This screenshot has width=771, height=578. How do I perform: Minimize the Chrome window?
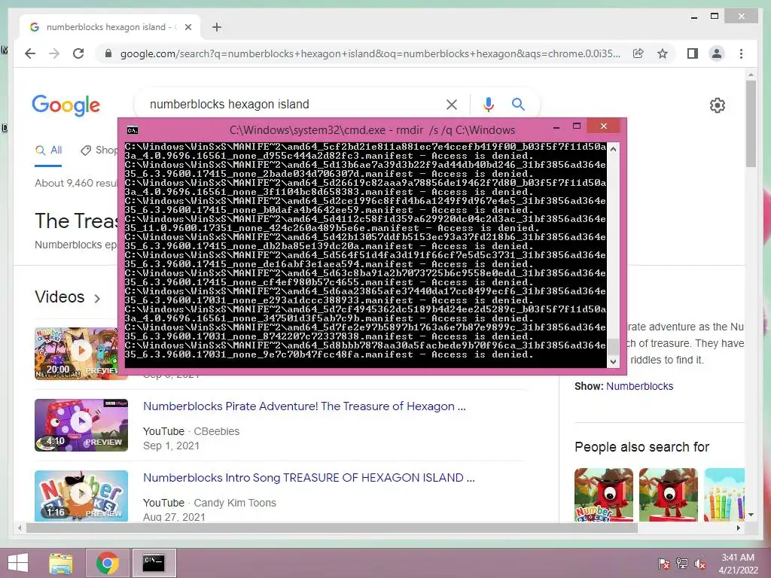(693, 17)
